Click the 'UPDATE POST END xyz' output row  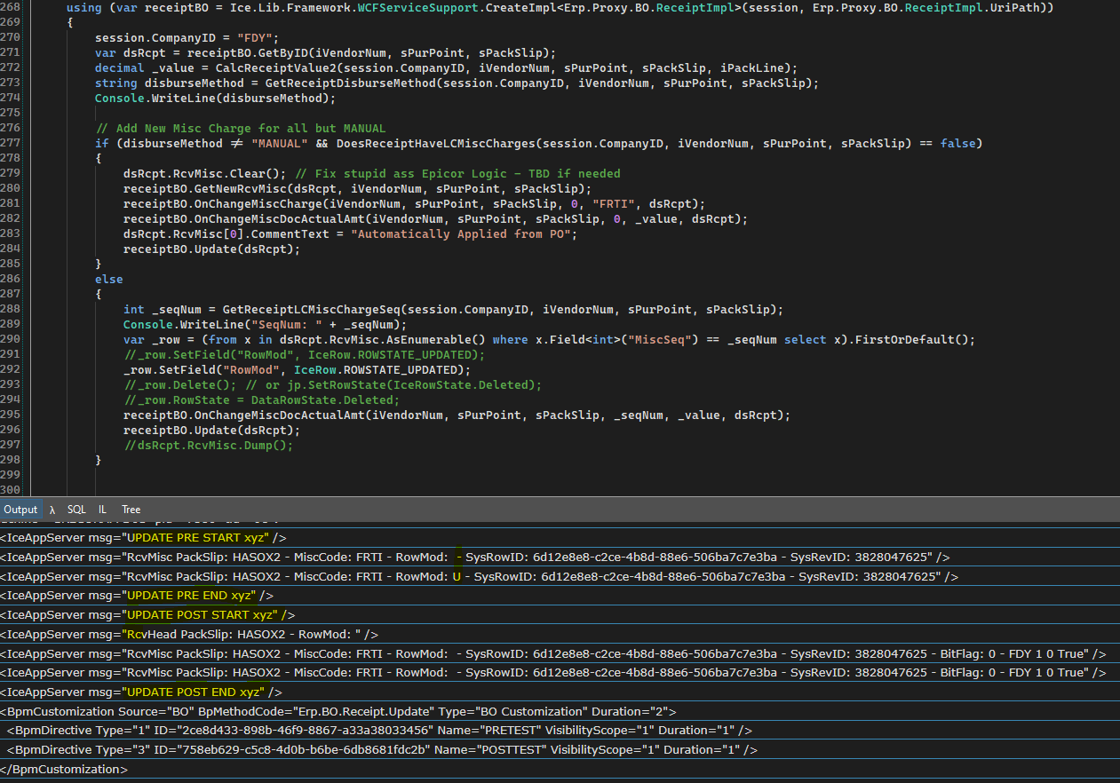point(560,692)
